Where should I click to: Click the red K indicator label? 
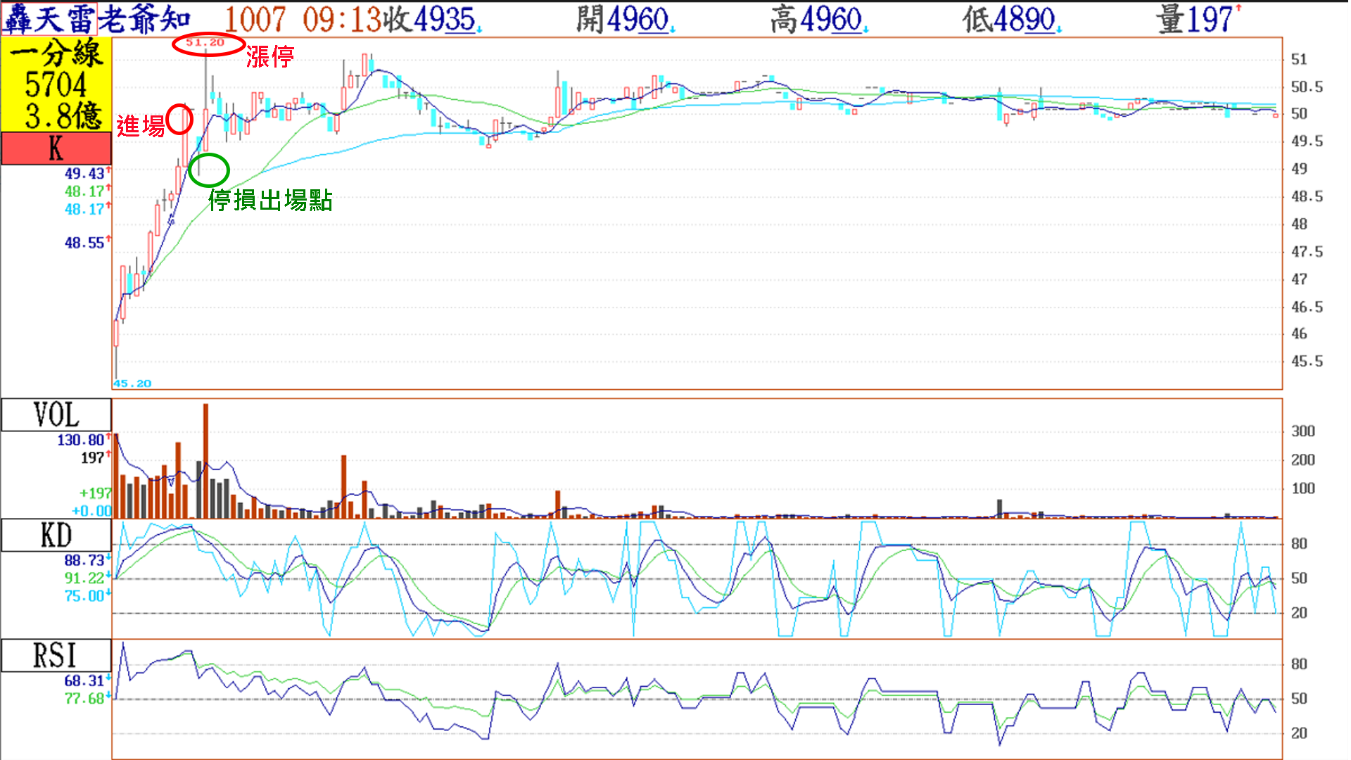[x=56, y=148]
